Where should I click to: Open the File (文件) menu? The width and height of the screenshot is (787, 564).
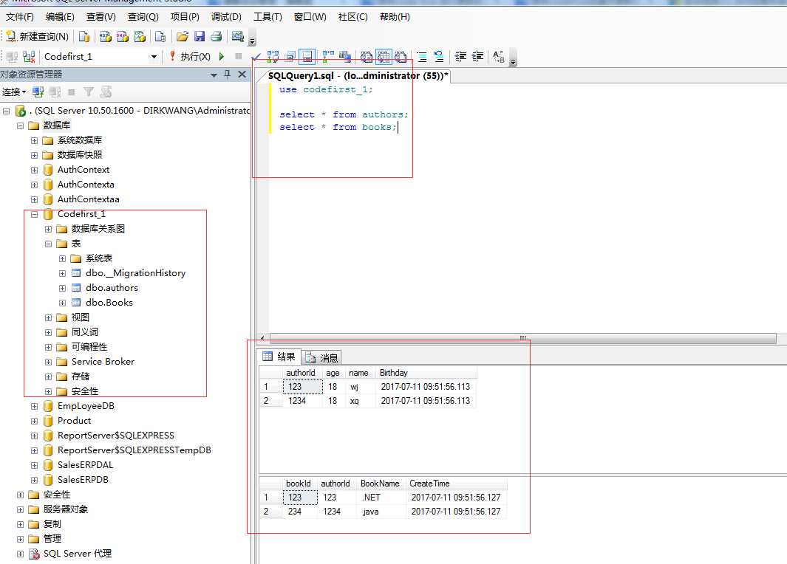19,17
